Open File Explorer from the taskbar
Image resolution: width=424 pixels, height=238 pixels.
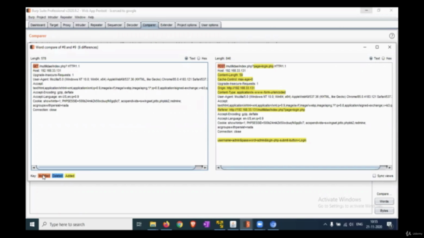click(x=153, y=224)
